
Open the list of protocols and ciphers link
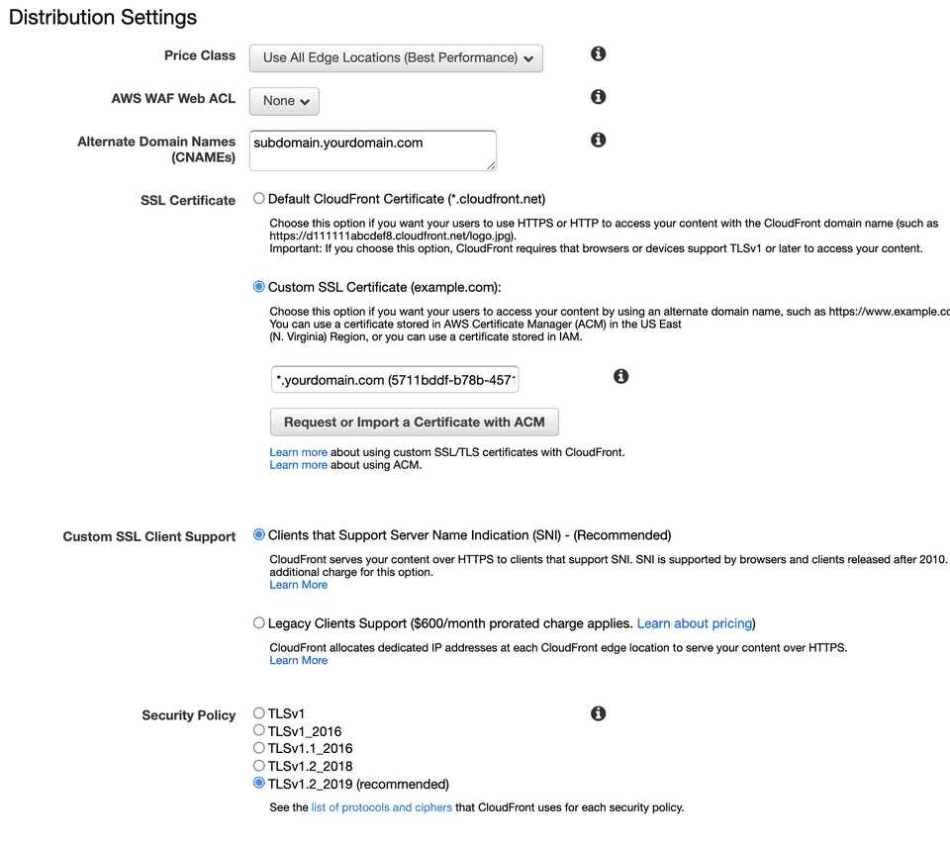[381, 808]
